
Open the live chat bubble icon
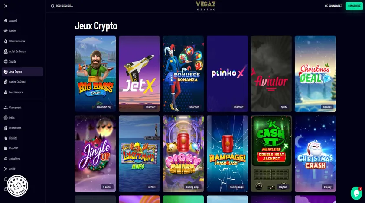pyautogui.click(x=356, y=193)
